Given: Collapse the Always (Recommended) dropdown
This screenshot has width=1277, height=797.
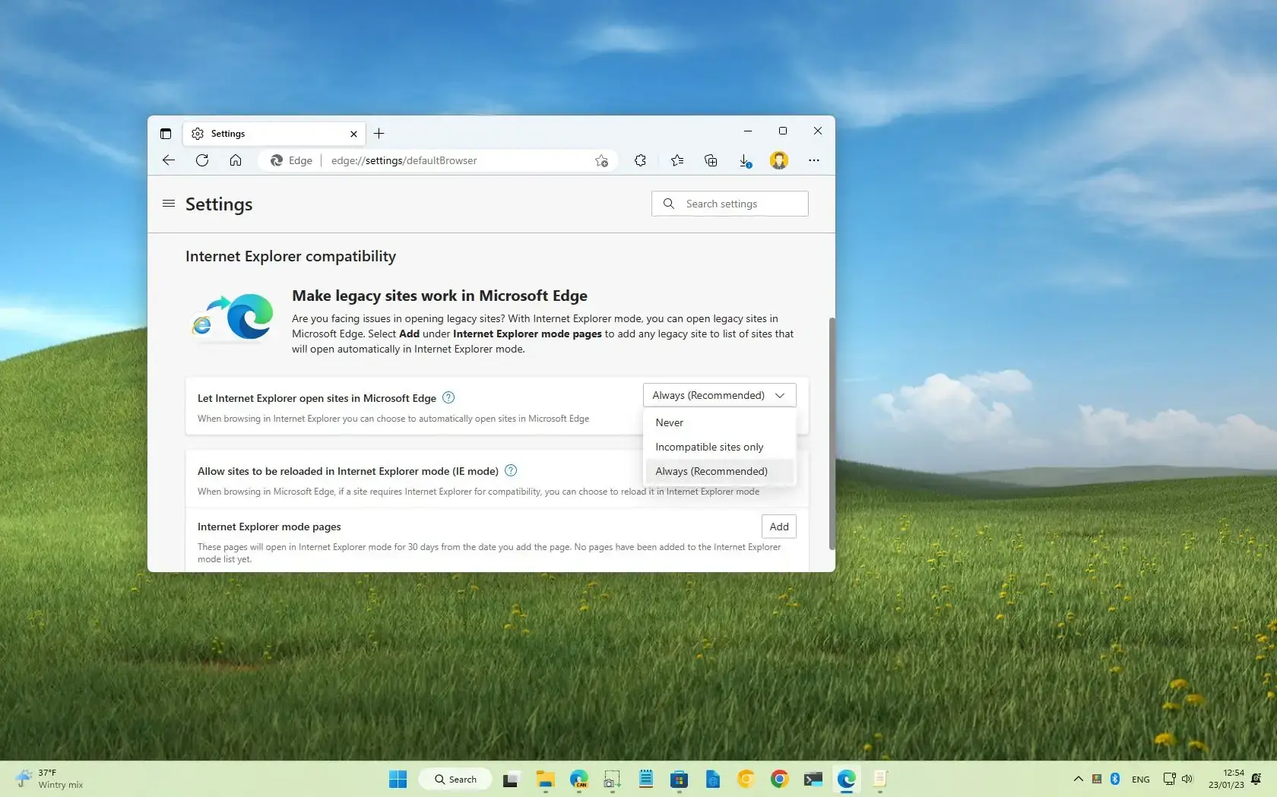Looking at the screenshot, I should point(719,395).
